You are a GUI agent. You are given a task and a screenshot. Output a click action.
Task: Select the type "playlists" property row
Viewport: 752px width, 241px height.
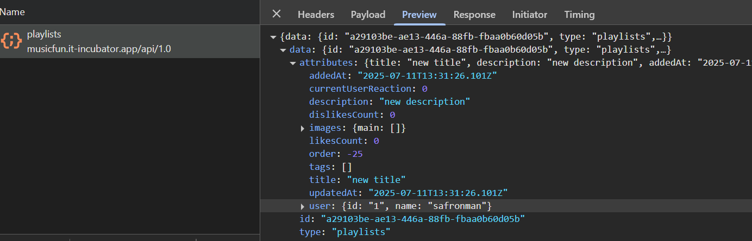pyautogui.click(x=344, y=232)
